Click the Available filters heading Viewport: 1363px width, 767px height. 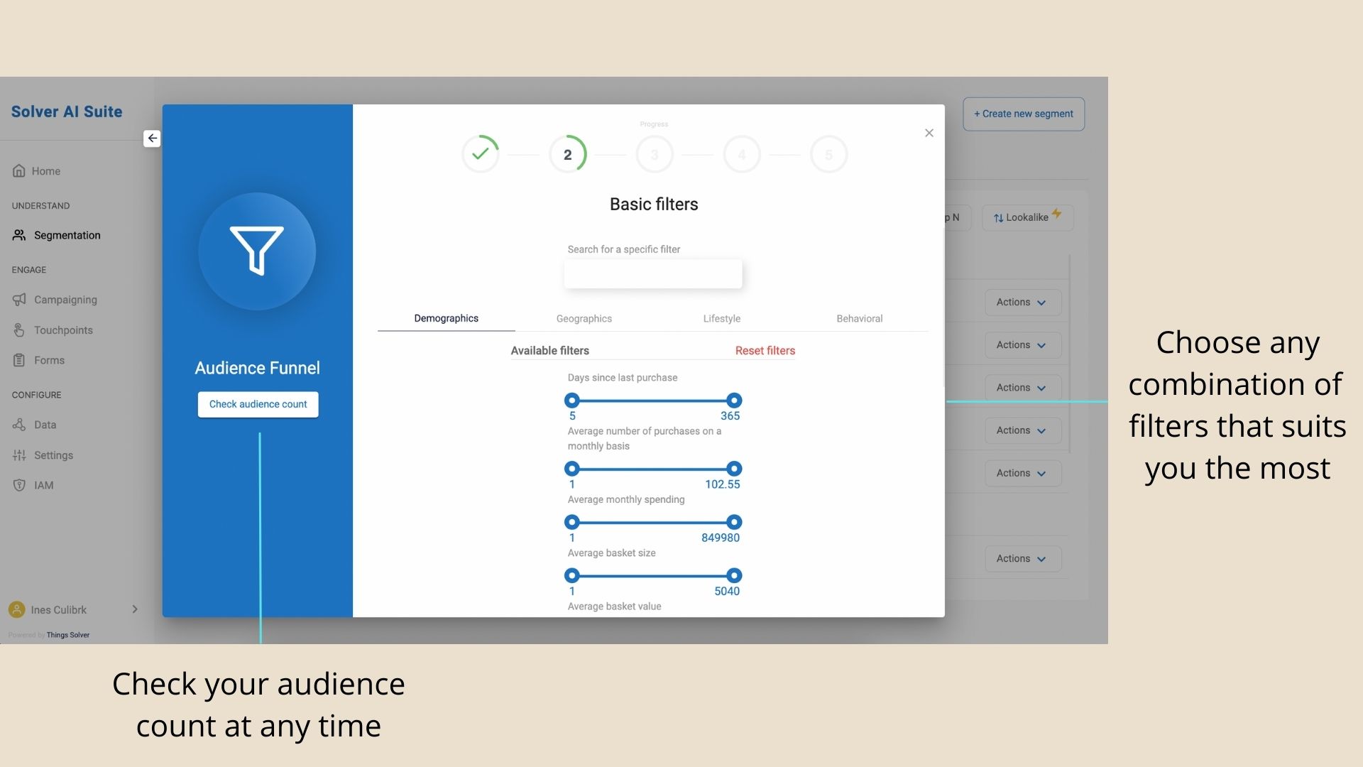(550, 350)
